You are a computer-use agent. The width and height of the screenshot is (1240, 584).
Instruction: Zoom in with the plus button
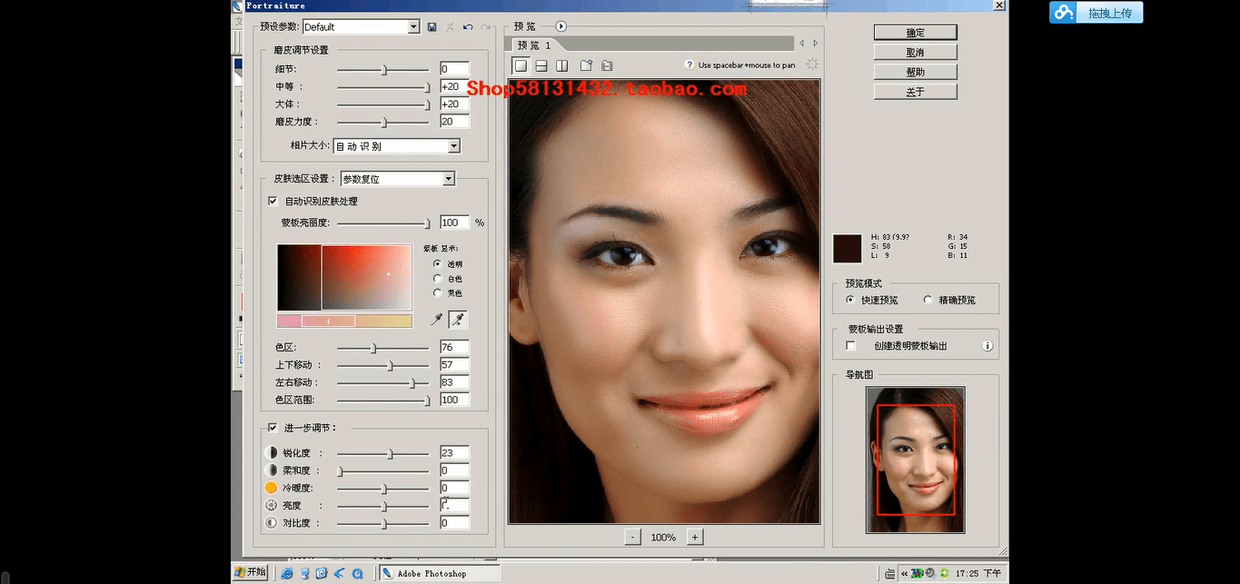click(x=695, y=537)
